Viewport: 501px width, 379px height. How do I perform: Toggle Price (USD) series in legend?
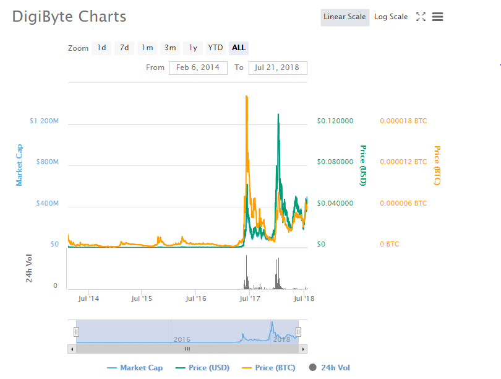pos(203,368)
